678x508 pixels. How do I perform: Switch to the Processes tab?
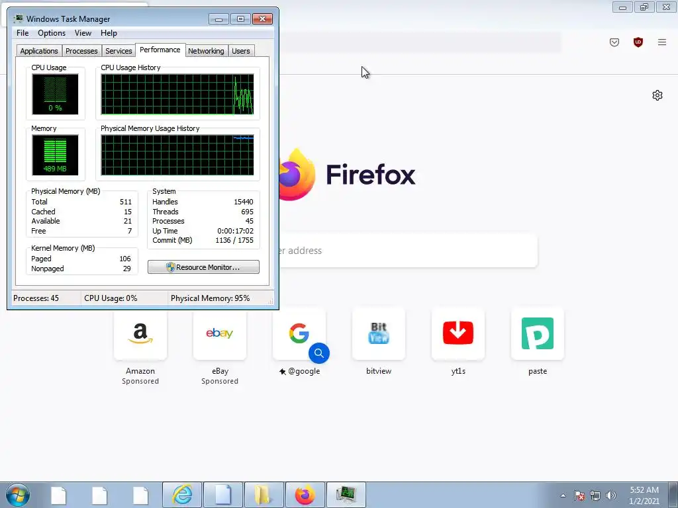click(x=81, y=51)
